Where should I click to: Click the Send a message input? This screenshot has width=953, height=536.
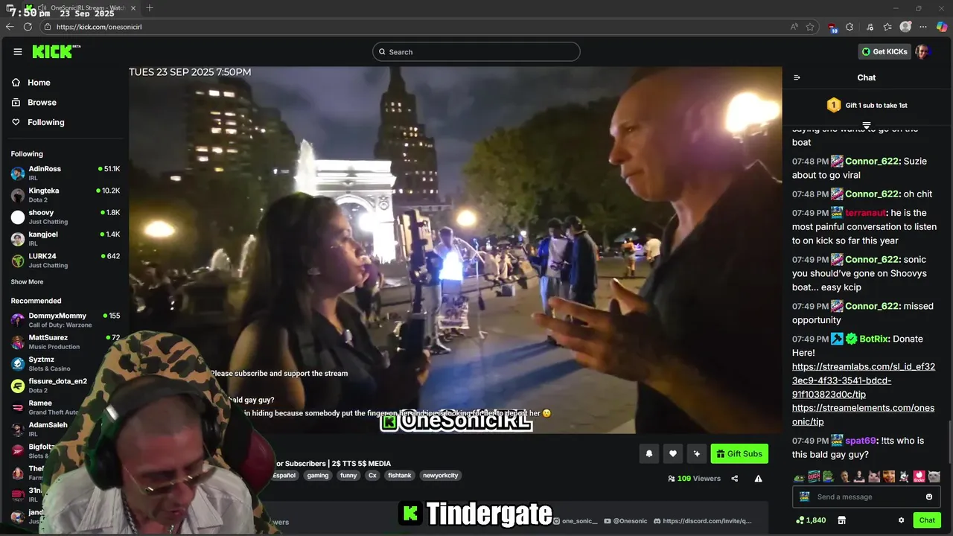[x=867, y=497]
